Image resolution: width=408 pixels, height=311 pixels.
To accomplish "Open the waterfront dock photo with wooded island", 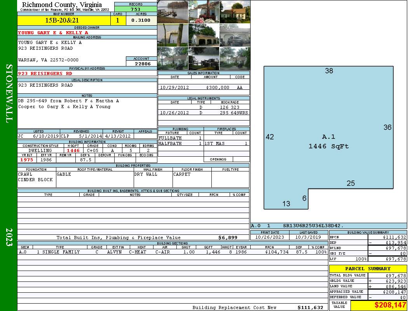I will 173,12.
